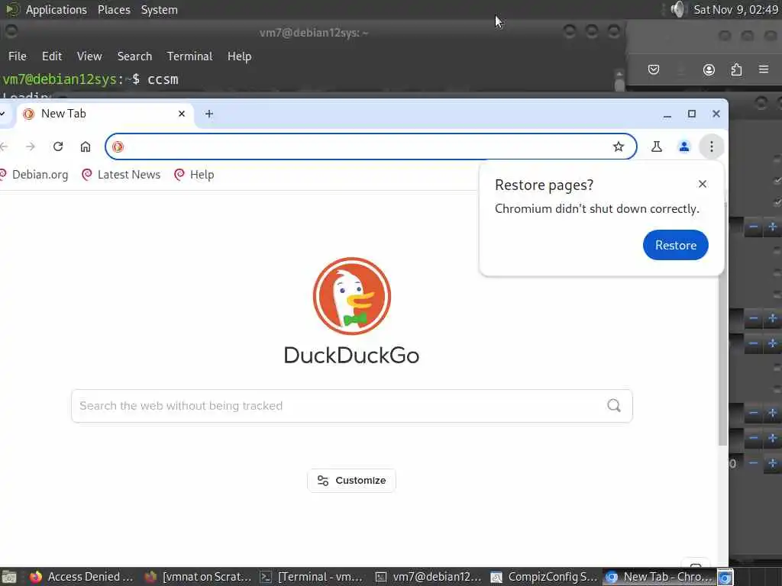Click the volume speaker icon
Image resolution: width=782 pixels, height=586 pixels.
678,9
